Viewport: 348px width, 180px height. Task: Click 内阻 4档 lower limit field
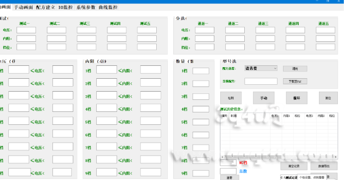[x=106, y=108]
